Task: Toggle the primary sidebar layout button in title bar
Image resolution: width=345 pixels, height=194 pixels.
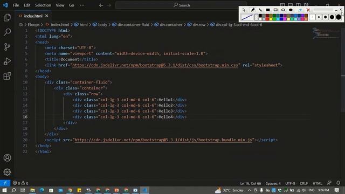Action: click(x=282, y=5)
